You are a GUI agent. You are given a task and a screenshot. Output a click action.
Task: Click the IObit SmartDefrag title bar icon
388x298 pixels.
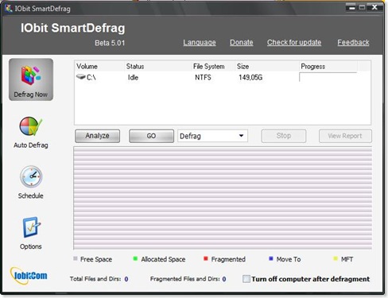8,8
